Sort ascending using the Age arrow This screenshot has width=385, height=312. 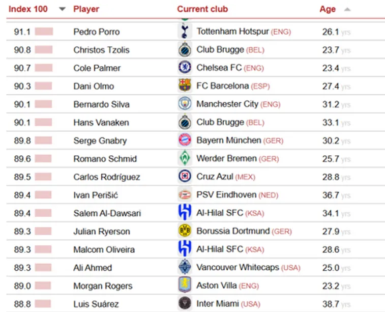(347, 9)
